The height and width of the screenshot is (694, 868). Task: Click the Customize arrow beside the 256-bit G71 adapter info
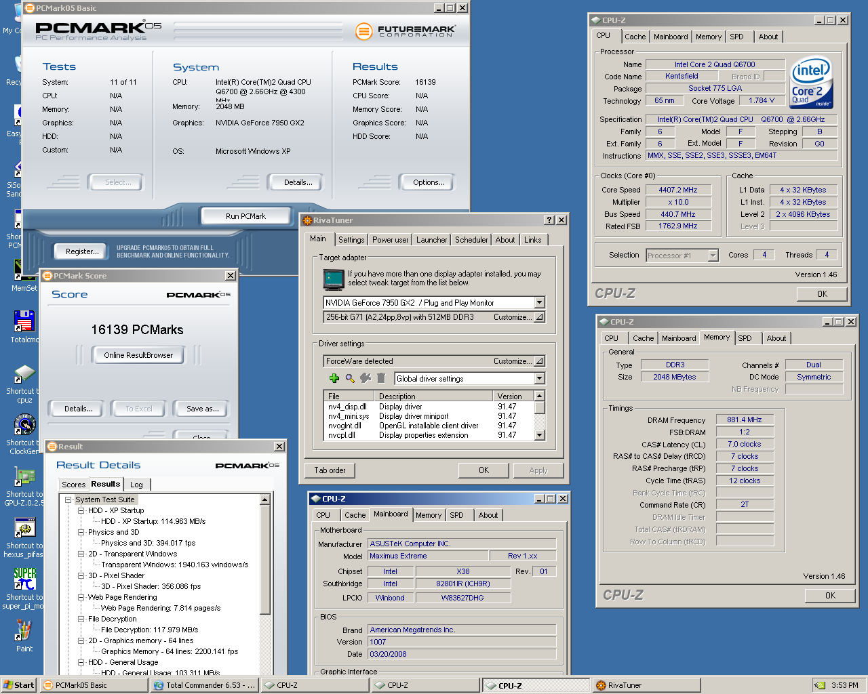pos(539,317)
